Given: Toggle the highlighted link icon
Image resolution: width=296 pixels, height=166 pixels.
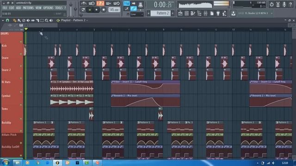Looking at the screenshot, I should 134,9.
